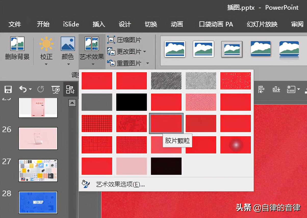Screen dimensions: 307x218
Task: Expand the Change Picture (更改图片) dropdown arrow
Action: click(x=145, y=52)
